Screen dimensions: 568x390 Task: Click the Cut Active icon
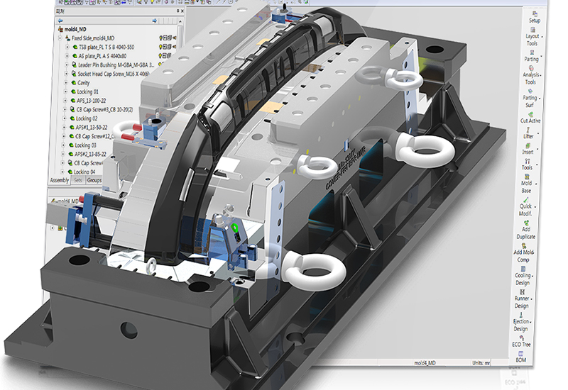pyautogui.click(x=530, y=117)
